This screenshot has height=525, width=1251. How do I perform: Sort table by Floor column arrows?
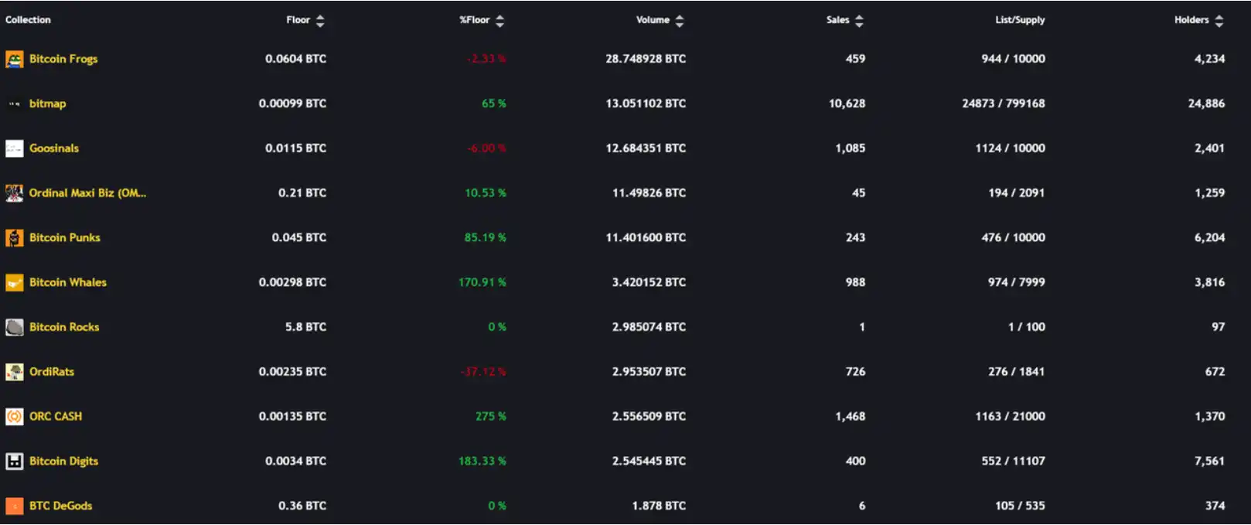[320, 21]
